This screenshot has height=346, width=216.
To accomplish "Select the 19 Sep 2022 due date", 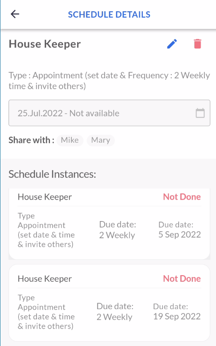I will pyautogui.click(x=177, y=317).
